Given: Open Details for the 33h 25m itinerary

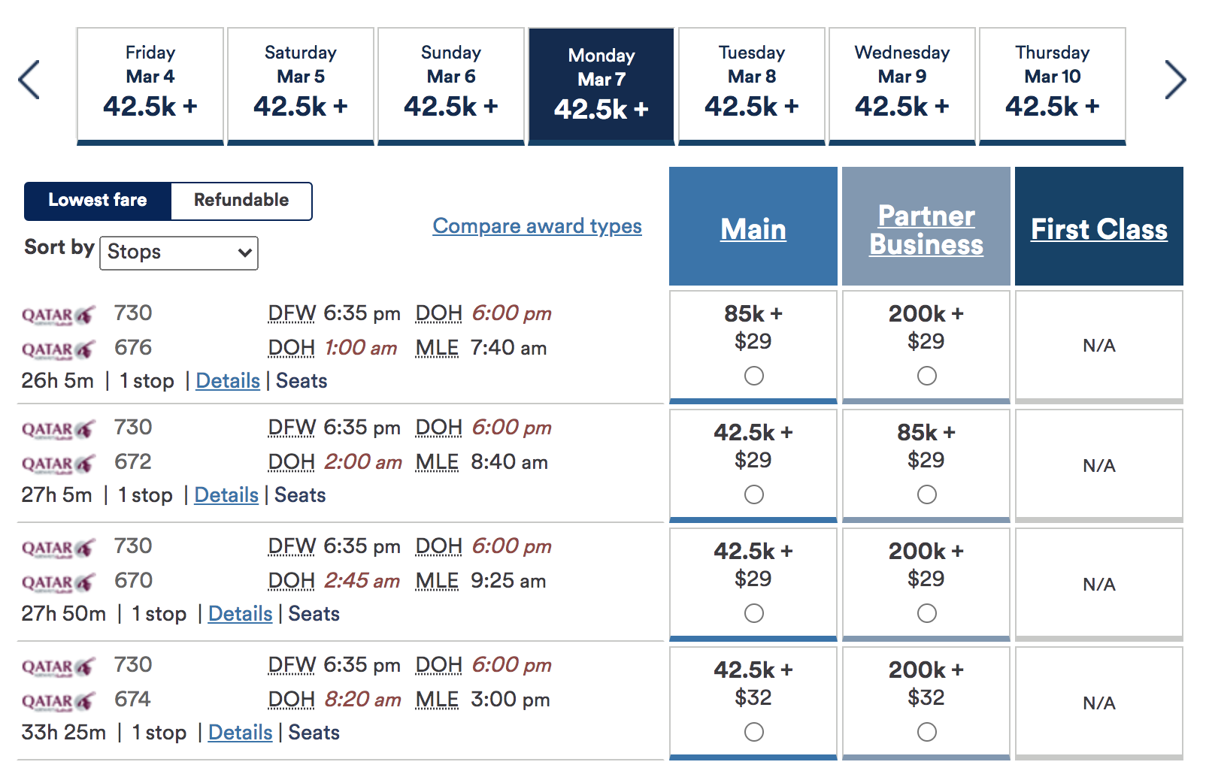Looking at the screenshot, I should (240, 731).
